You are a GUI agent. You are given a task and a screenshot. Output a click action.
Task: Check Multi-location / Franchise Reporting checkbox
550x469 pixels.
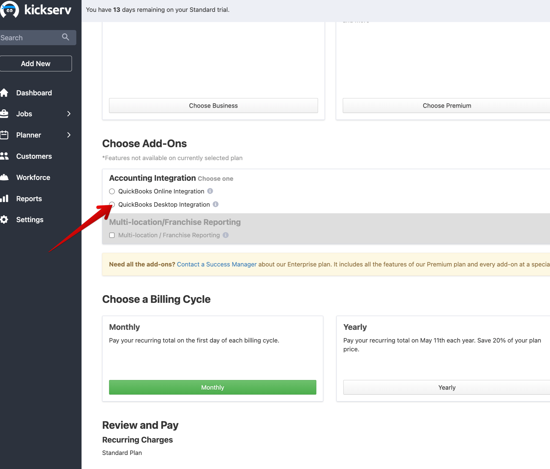[112, 235]
